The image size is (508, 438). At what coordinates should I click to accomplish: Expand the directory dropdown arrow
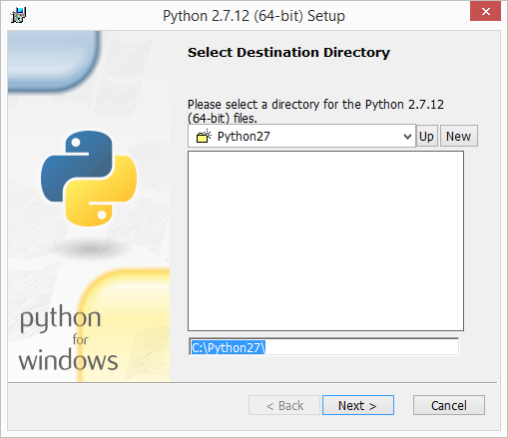tap(407, 137)
